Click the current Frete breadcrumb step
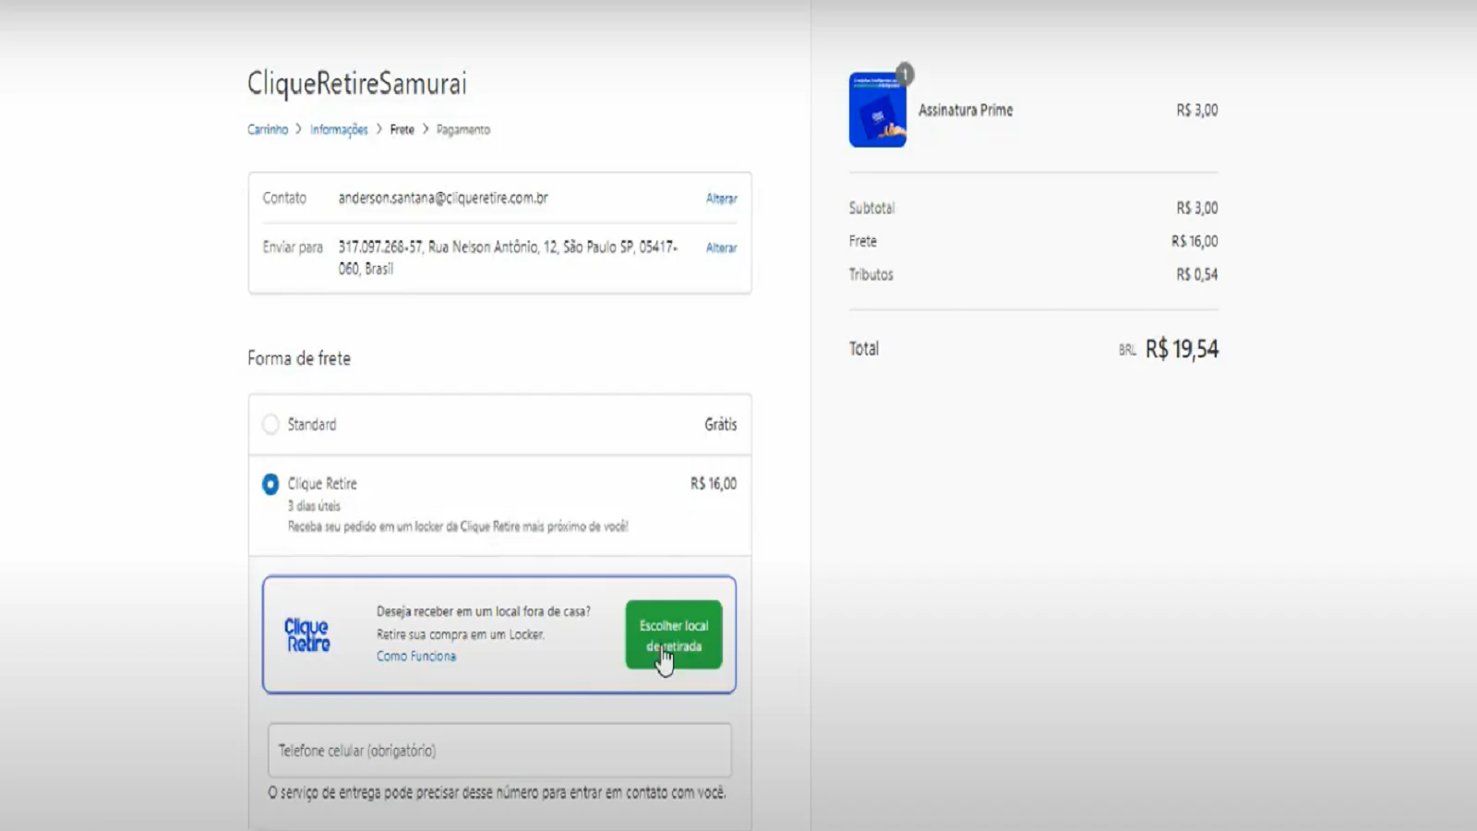Screen dimensions: 1477x831 [402, 129]
